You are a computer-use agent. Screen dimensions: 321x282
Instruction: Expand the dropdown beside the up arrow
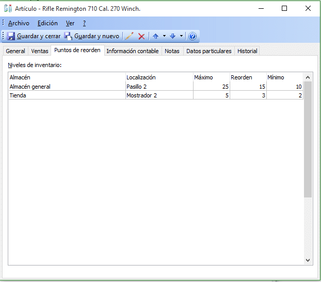click(164, 36)
